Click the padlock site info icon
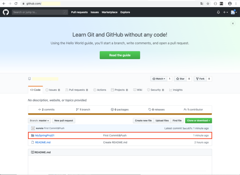Viewport: 240px width, 175px height. point(23,4)
